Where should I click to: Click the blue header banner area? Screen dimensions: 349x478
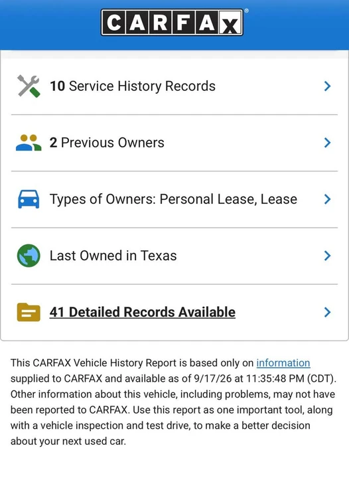174,25
